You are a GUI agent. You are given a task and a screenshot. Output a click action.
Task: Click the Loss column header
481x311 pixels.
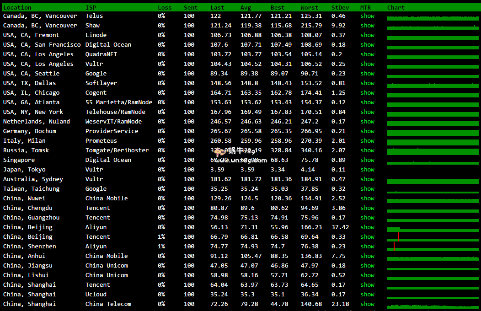pyautogui.click(x=165, y=7)
